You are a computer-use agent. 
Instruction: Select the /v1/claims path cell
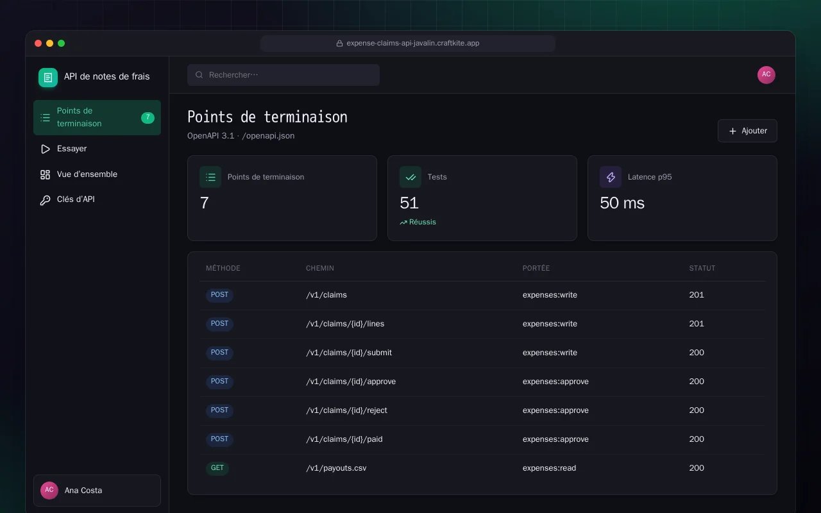point(326,295)
